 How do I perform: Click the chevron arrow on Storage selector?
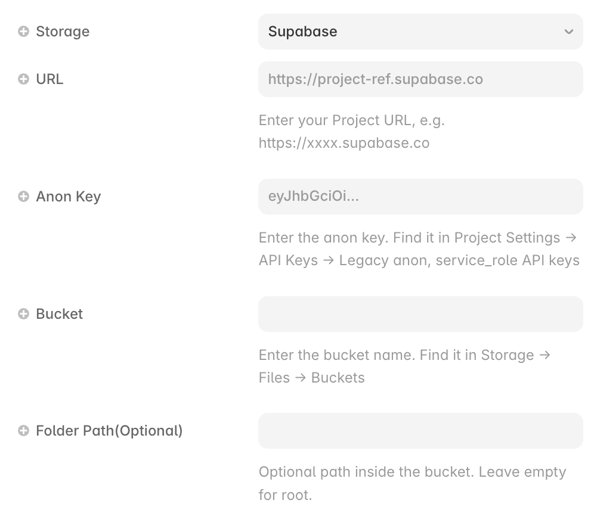[568, 32]
